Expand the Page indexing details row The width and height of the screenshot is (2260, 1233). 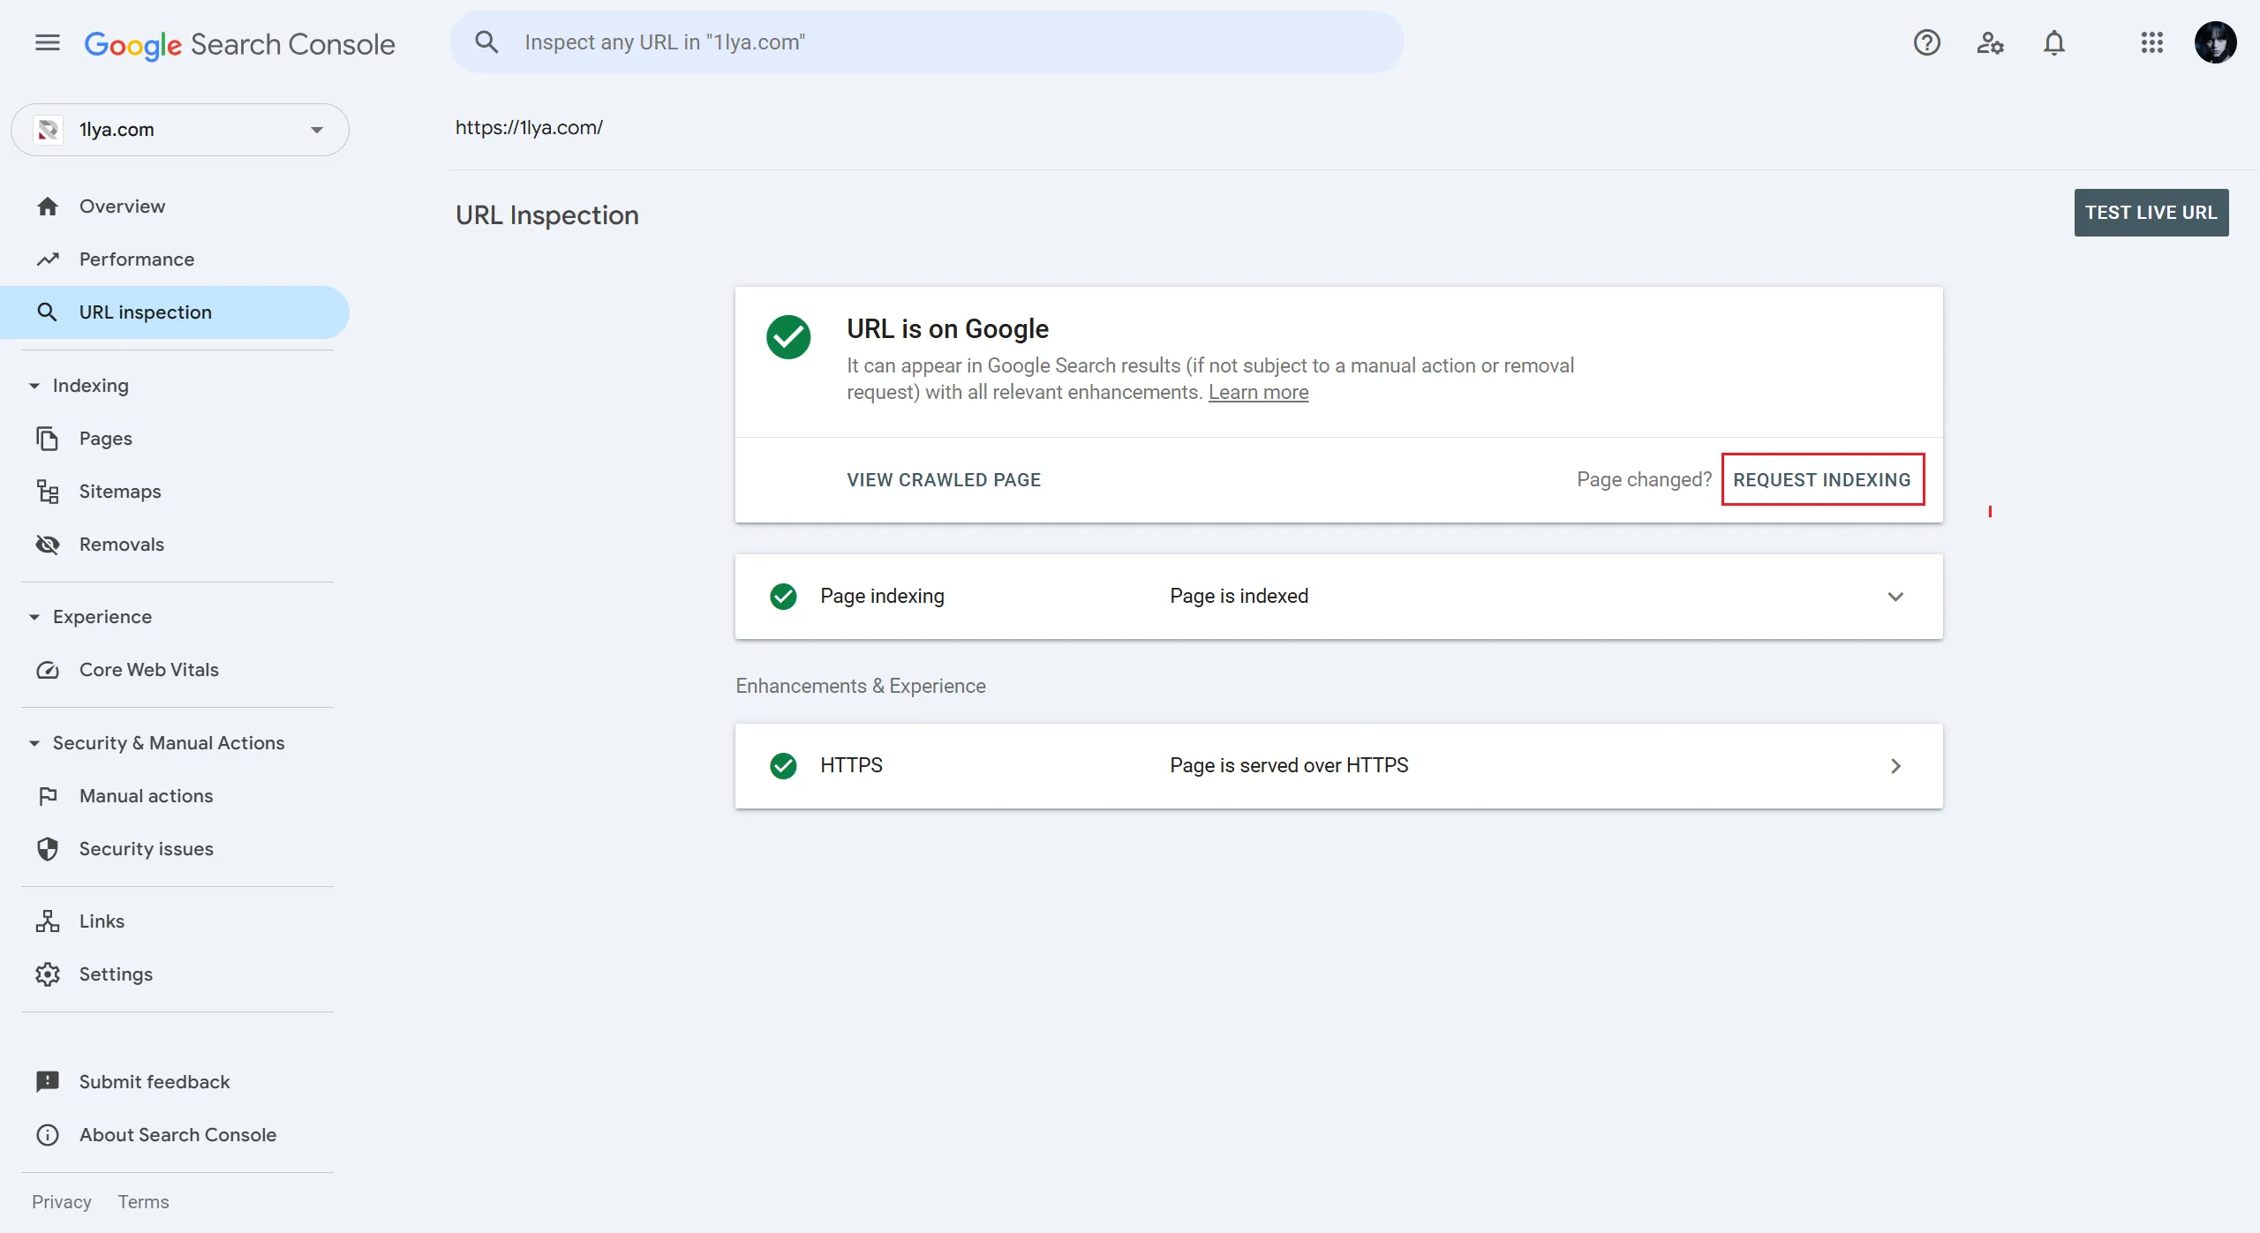coord(1895,597)
